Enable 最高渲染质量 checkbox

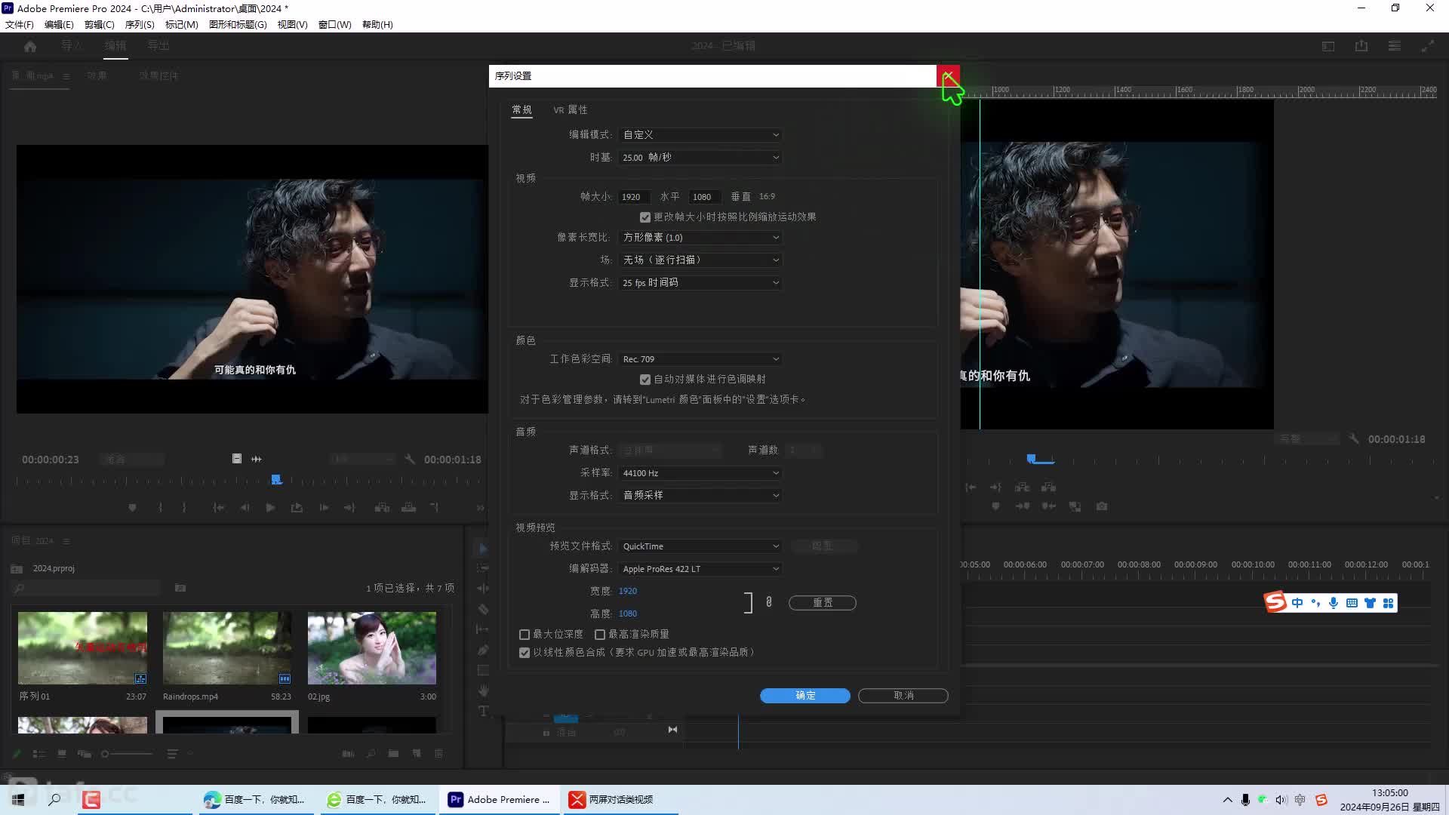(600, 635)
